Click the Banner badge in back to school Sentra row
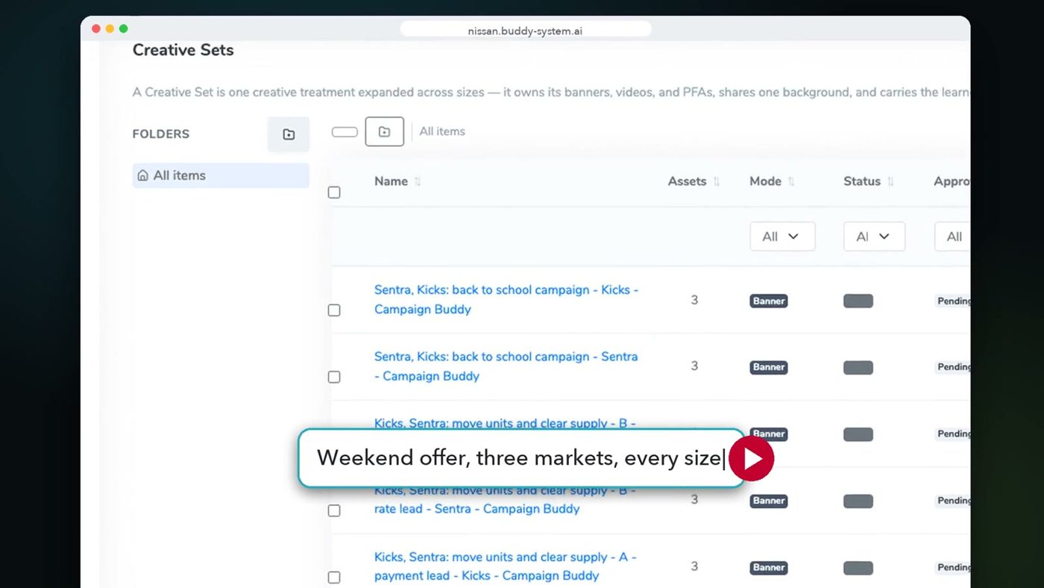Viewport: 1044px width, 588px height. (769, 367)
